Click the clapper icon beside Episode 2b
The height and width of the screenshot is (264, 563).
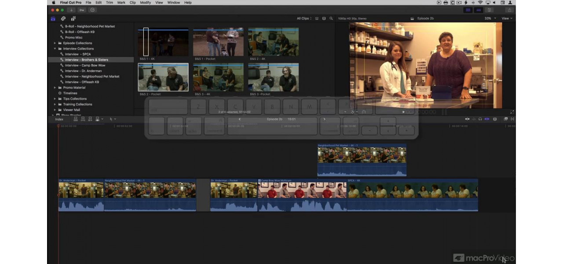click(x=412, y=18)
